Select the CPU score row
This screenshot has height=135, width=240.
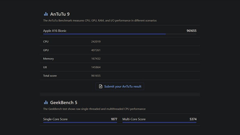[x=120, y=41]
